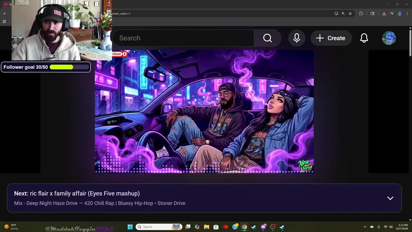Focus the YouTube Search input field
Screen dimensions: 412x232
pyautogui.click(x=183, y=38)
